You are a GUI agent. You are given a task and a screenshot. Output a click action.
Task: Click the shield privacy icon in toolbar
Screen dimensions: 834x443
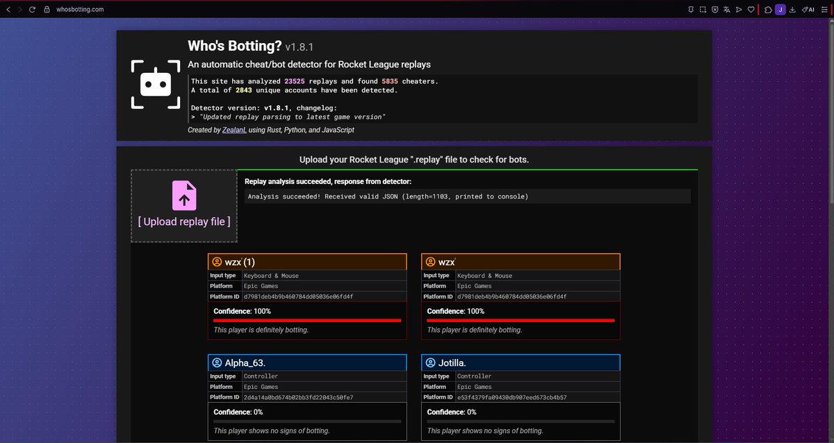(x=715, y=9)
